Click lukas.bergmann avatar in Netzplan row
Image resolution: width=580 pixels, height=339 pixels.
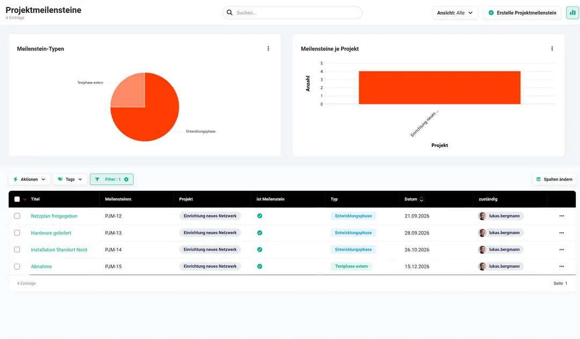click(x=482, y=216)
